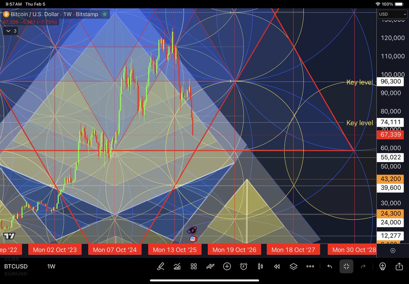Image resolution: width=409 pixels, height=284 pixels.
Task: Open object tree layers icon
Action: 293,266
